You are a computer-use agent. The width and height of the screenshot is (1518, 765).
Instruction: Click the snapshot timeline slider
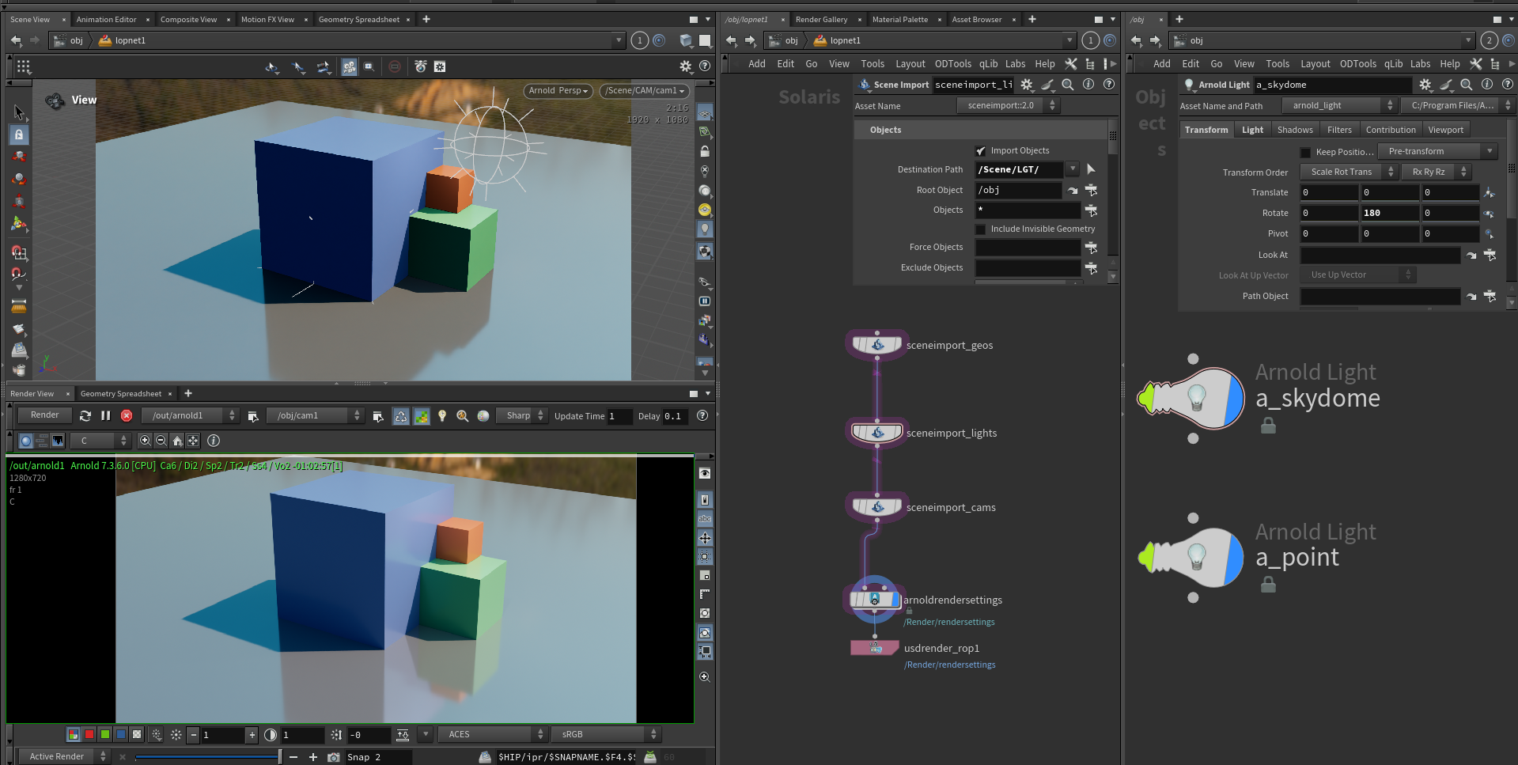tap(208, 757)
